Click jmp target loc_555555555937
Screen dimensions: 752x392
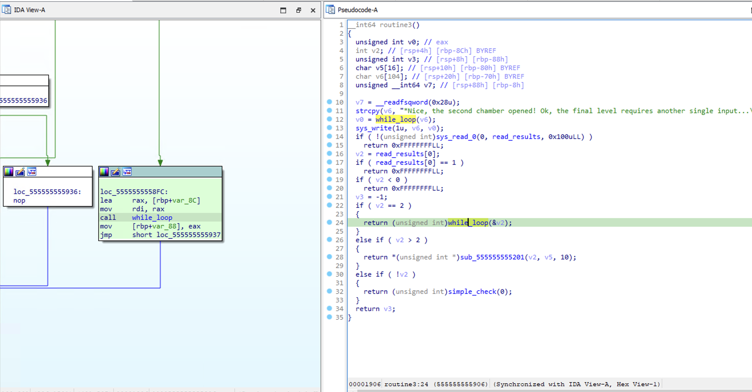[x=189, y=235]
